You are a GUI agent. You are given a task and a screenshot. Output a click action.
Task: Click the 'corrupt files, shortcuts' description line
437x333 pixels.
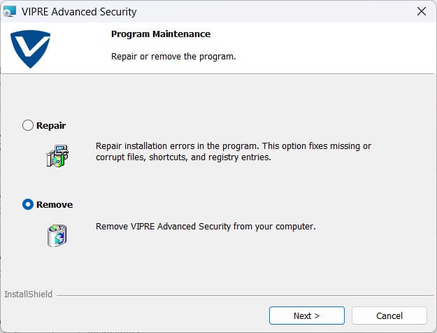183,157
